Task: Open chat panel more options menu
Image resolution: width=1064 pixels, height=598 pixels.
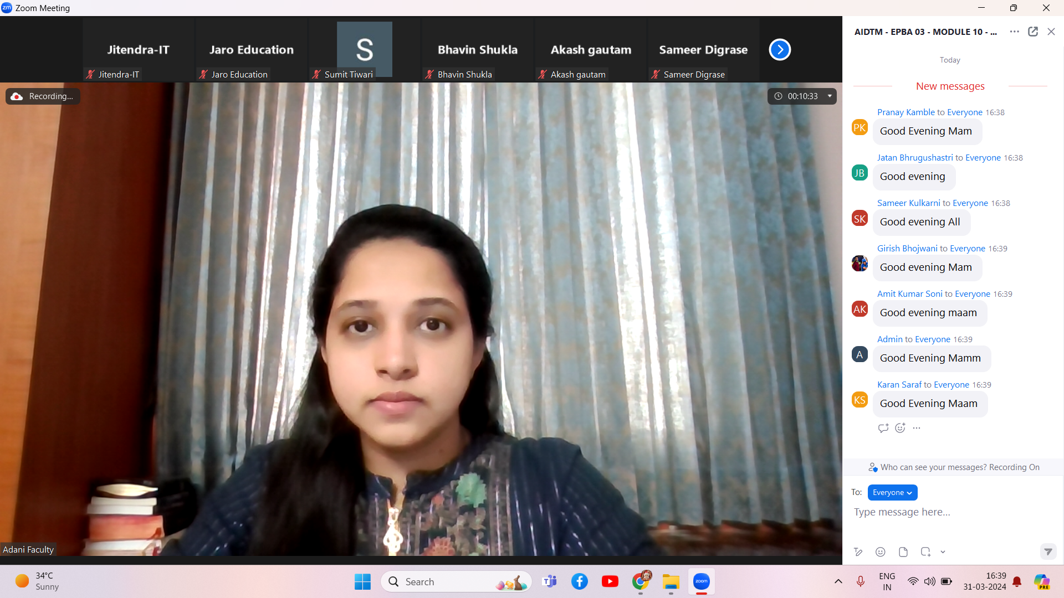Action: pos(1014,32)
